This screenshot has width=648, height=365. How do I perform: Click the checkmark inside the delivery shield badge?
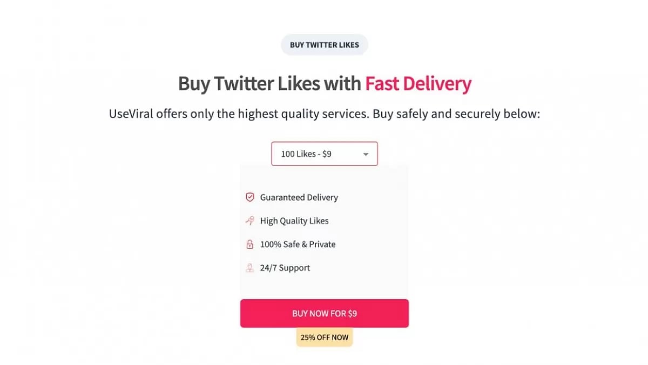(250, 197)
